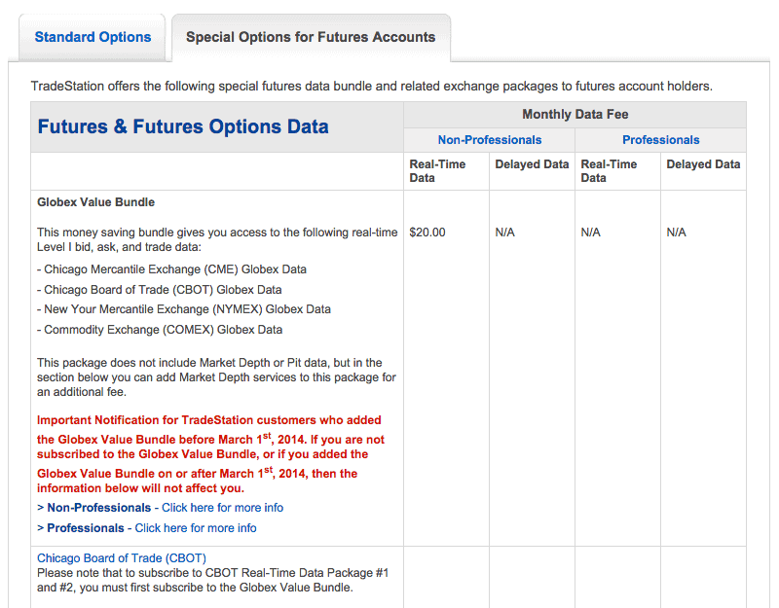This screenshot has height=608, width=779.
Task: Select Special Options for Futures Accounts tab
Action: [x=311, y=37]
